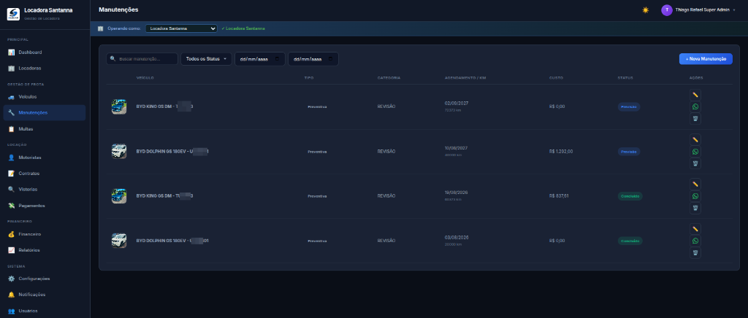Open thumbnail of R$ 1.202,00 Dolphin row
The width and height of the screenshot is (748, 318).
point(119,152)
